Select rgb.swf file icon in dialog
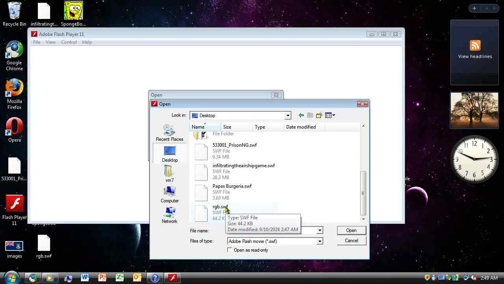The image size is (504, 284). point(201,213)
